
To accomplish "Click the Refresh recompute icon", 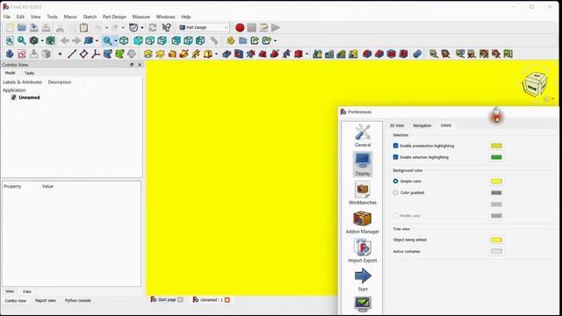I will point(153,27).
